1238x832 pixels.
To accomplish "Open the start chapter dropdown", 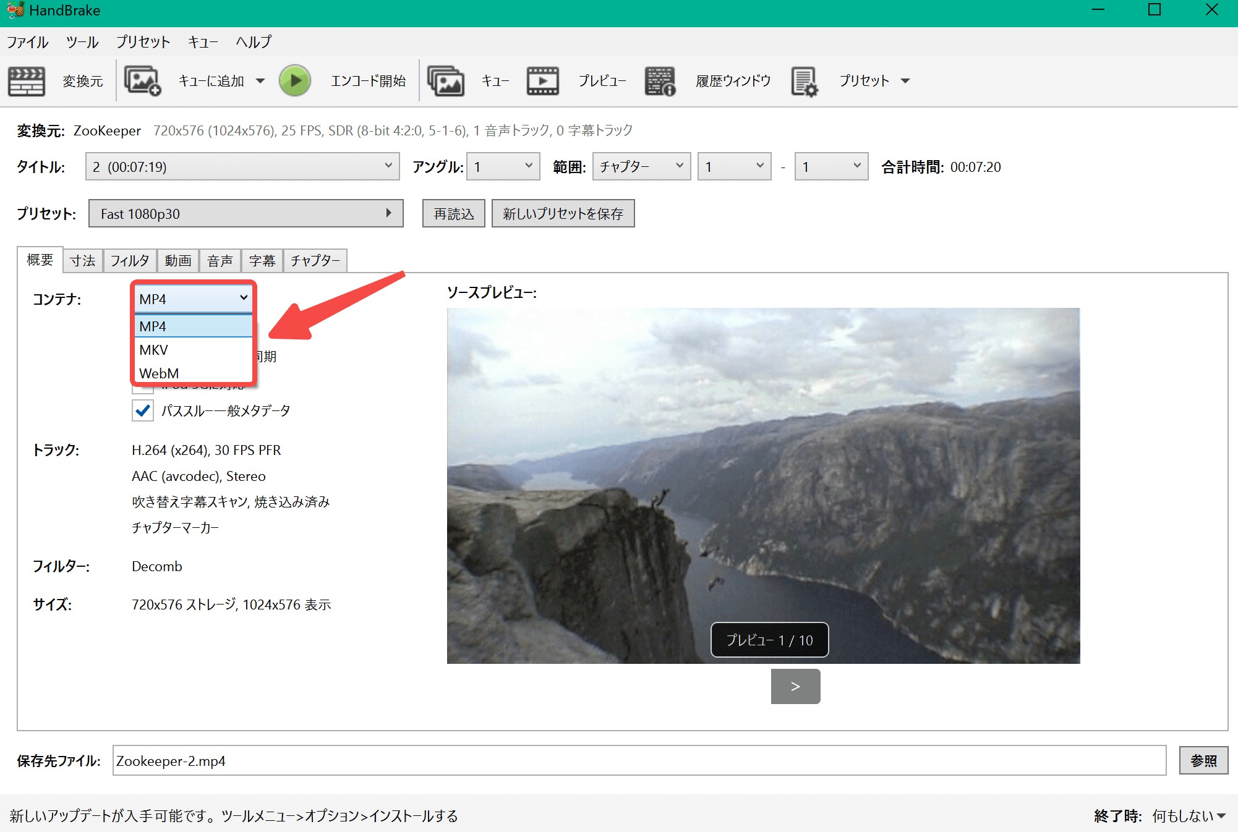I will (x=734, y=166).
